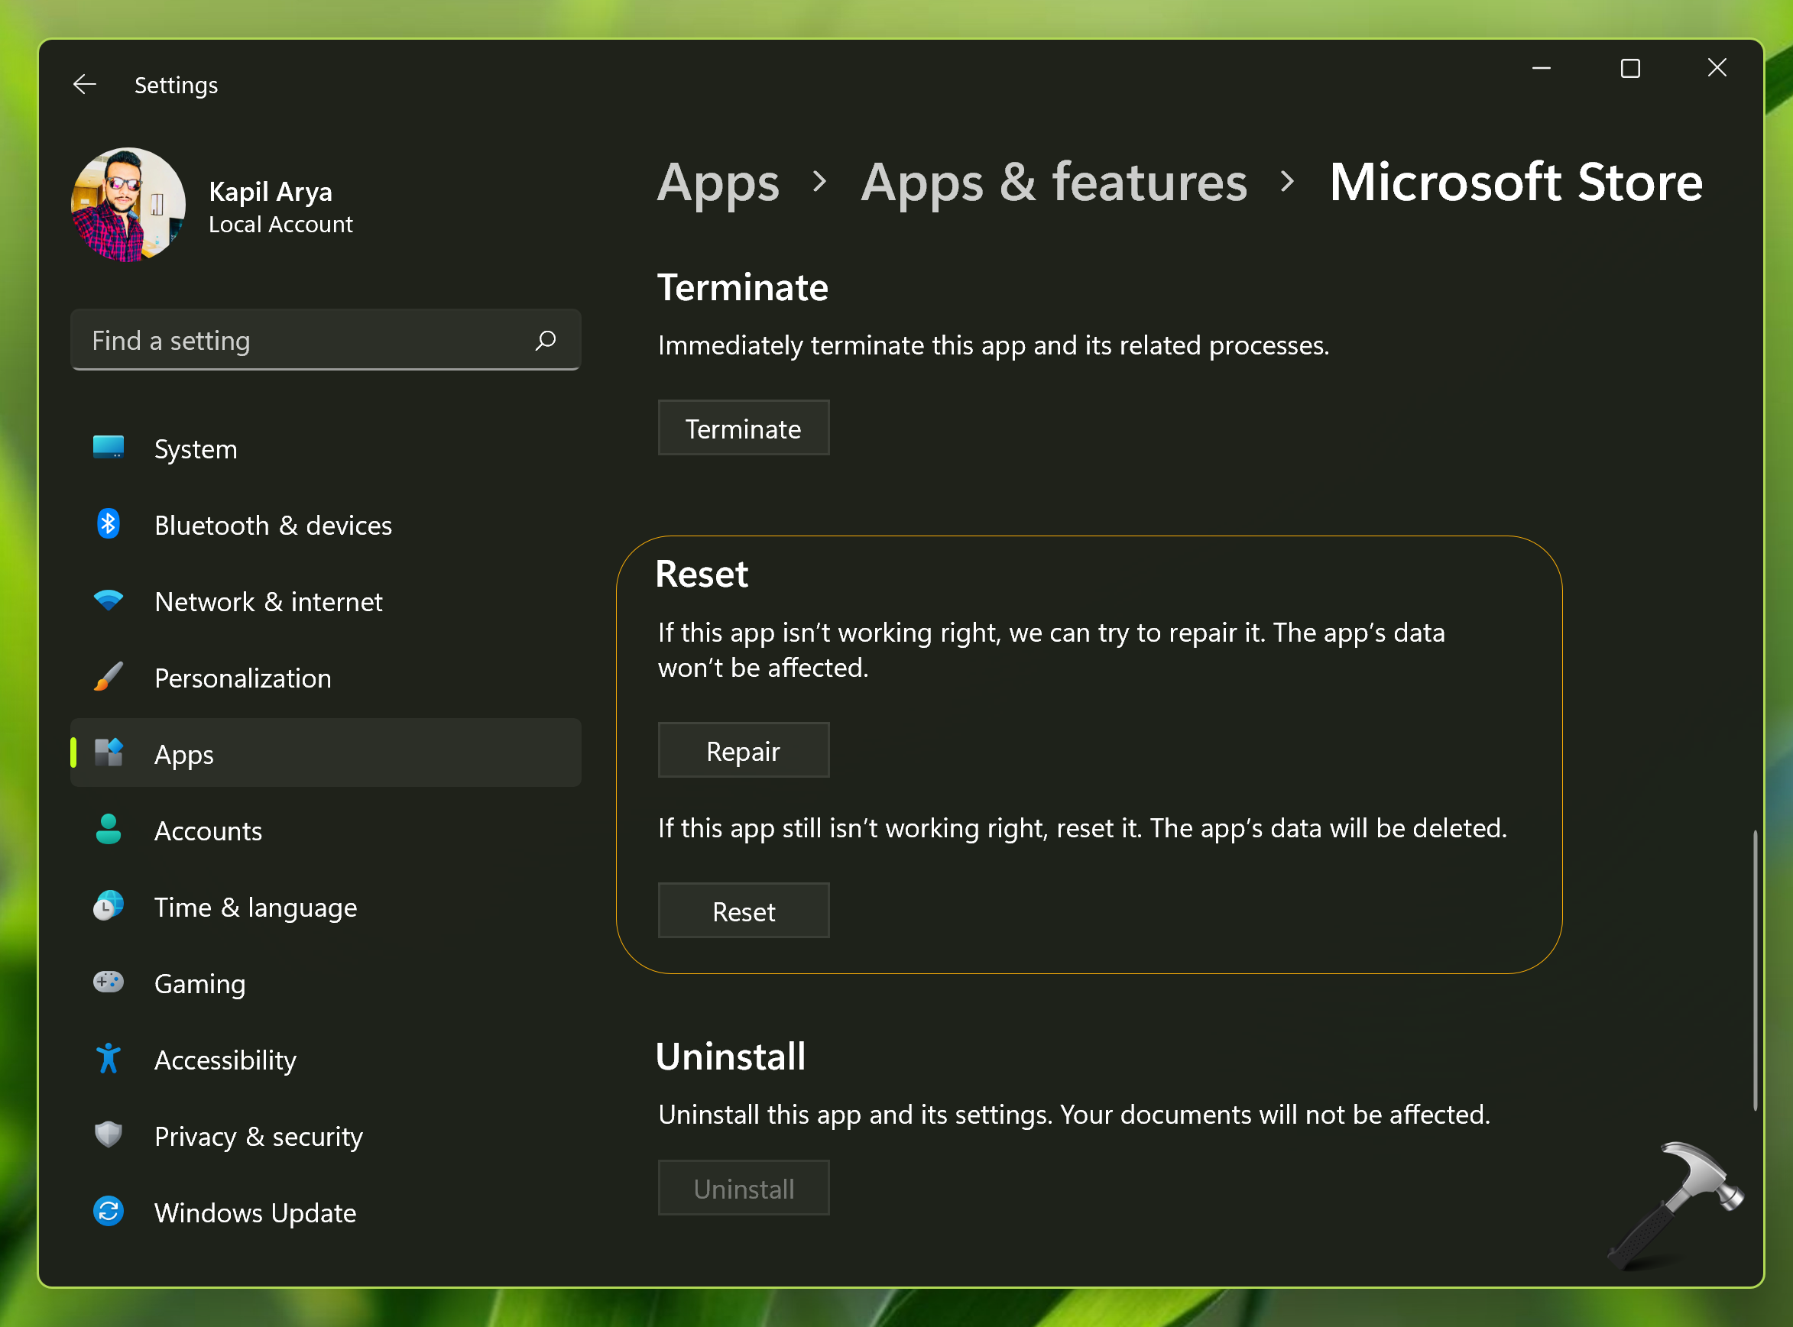Click the vertical scrollbar thumb
The width and height of the screenshot is (1793, 1327).
click(1755, 969)
